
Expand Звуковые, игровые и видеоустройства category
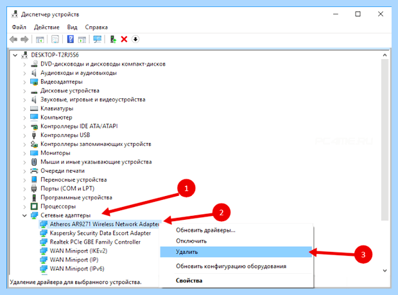click(x=24, y=100)
